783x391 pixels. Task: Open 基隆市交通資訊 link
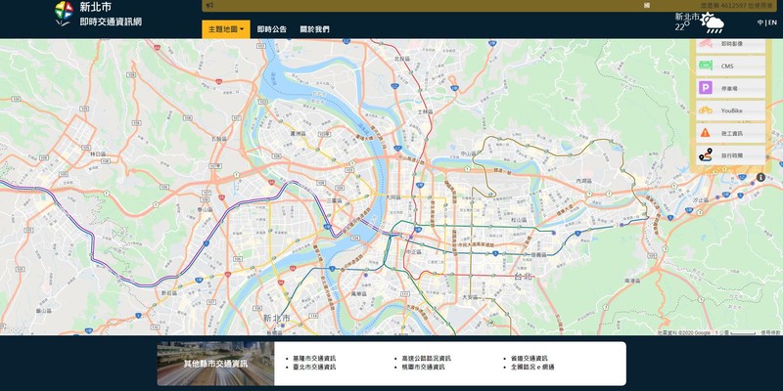(314, 358)
